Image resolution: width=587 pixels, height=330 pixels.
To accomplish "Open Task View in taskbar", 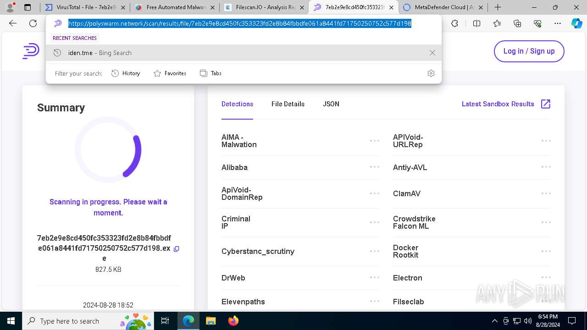I will 165,321.
